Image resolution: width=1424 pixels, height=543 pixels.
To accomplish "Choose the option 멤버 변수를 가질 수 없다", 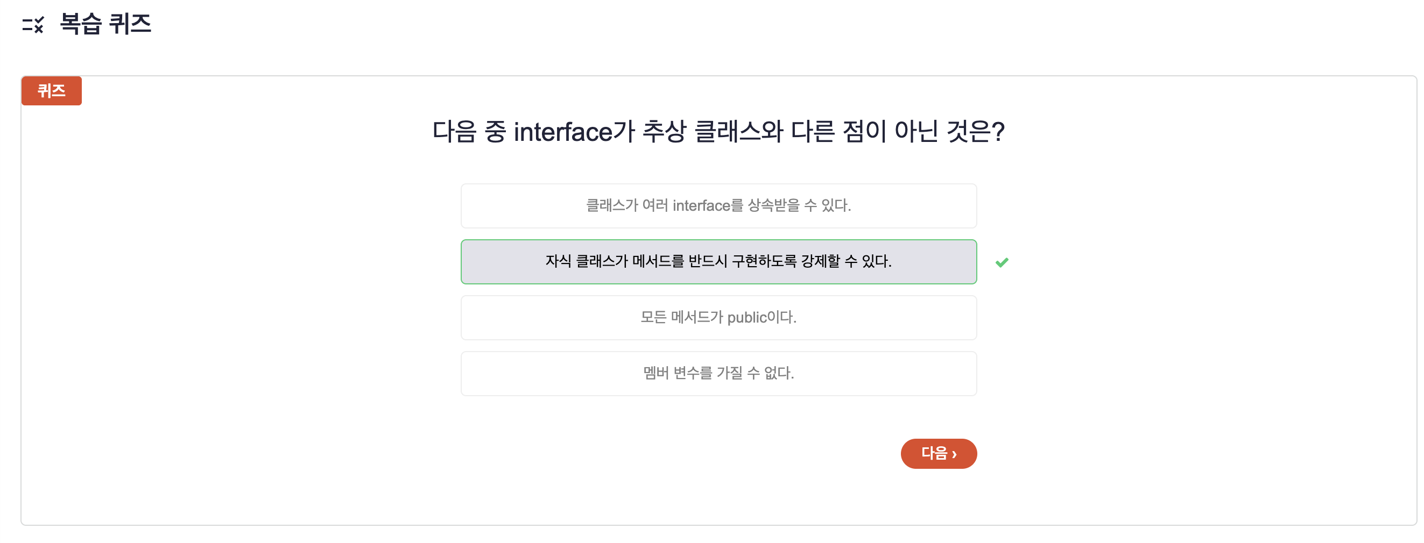I will point(718,374).
